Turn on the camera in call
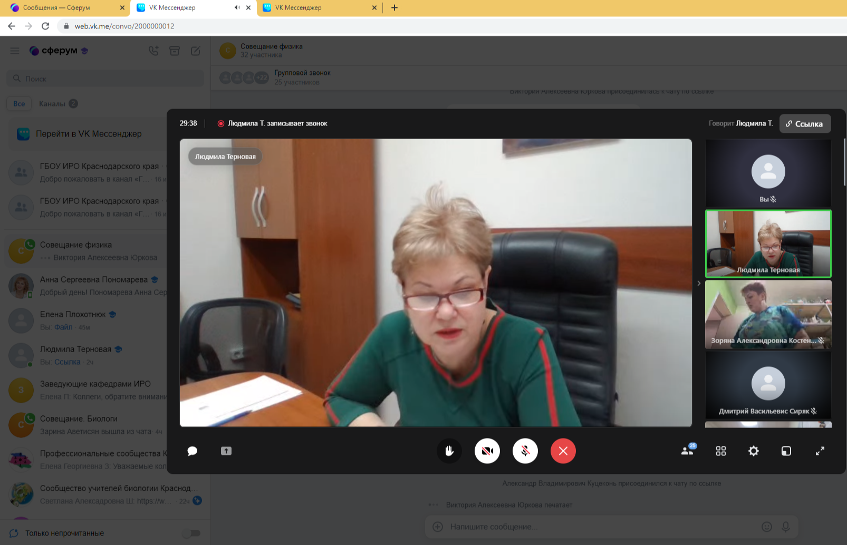The width and height of the screenshot is (847, 545). pos(487,451)
